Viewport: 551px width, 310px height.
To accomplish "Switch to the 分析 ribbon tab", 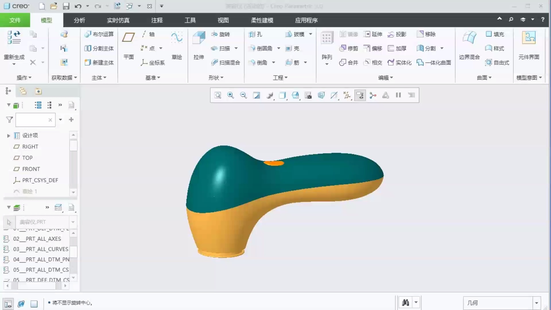I will click(79, 20).
